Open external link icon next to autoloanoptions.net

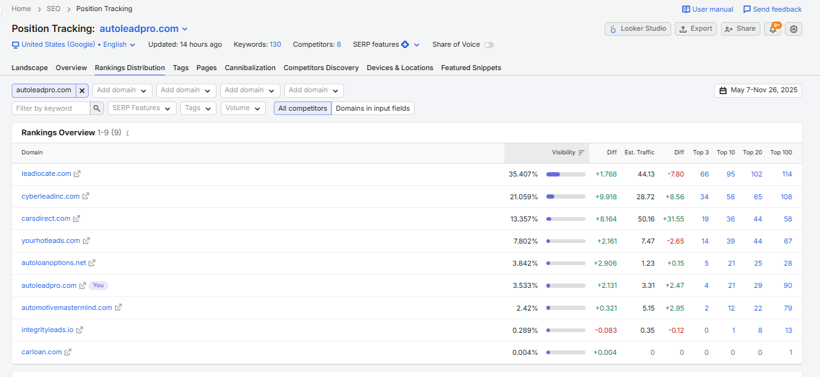coord(92,263)
